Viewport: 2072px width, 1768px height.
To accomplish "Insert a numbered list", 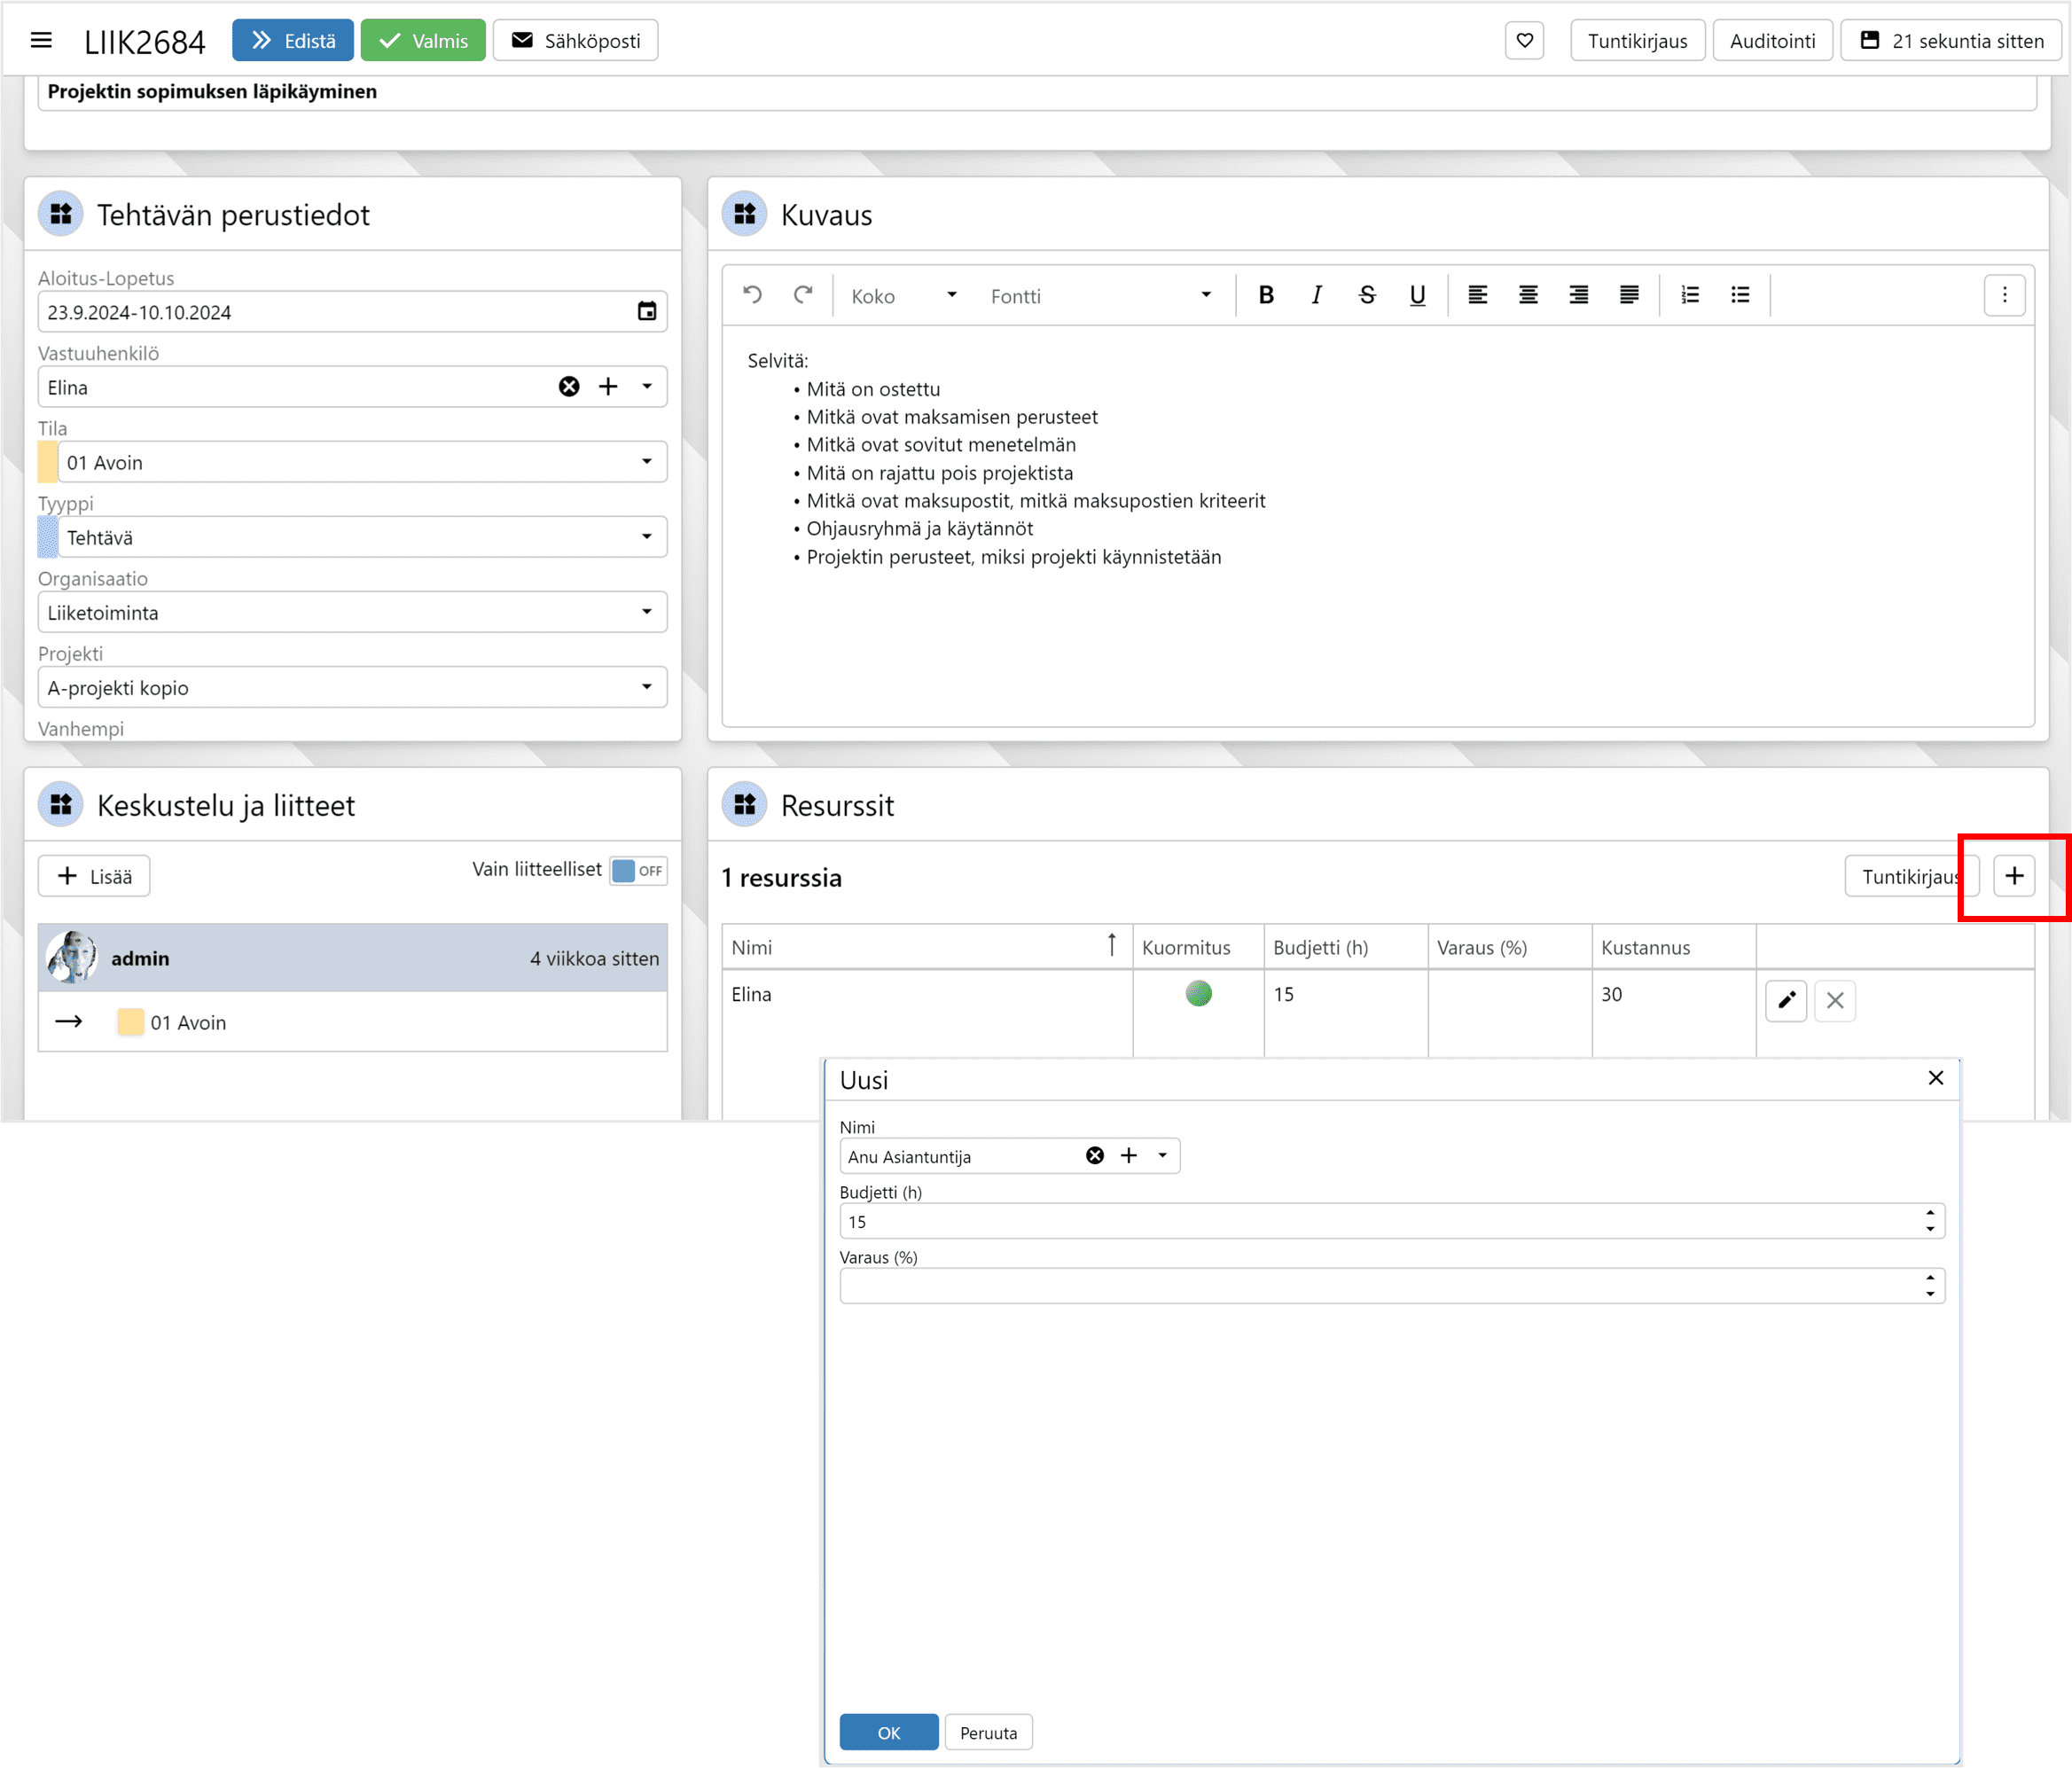I will pos(1690,295).
